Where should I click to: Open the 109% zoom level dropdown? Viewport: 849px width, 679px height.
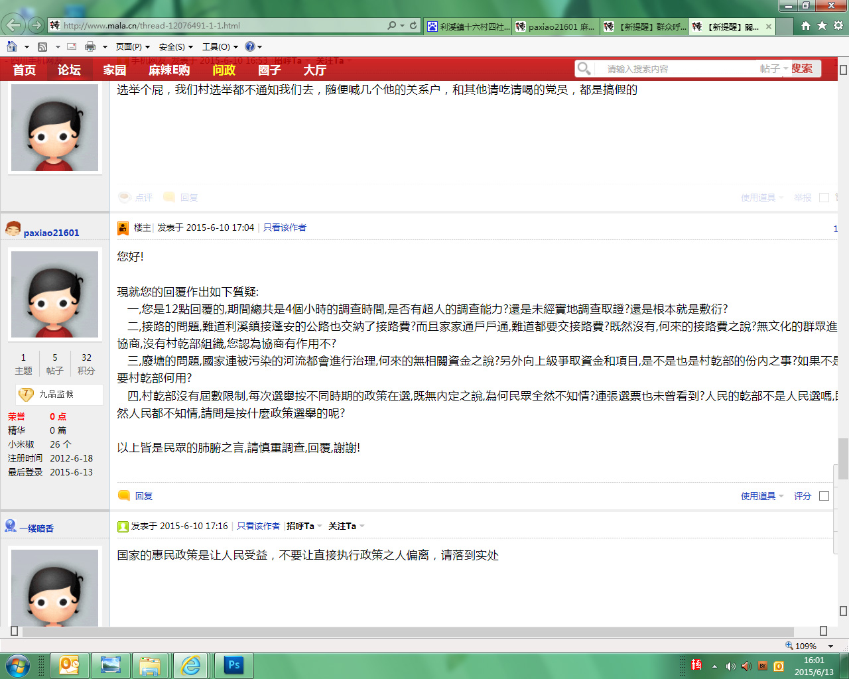[x=830, y=646]
